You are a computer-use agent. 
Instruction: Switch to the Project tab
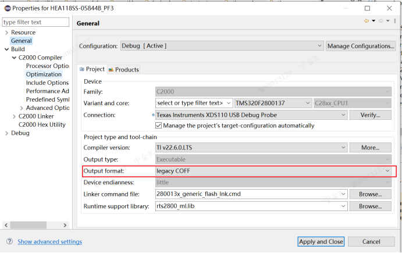tap(92, 69)
